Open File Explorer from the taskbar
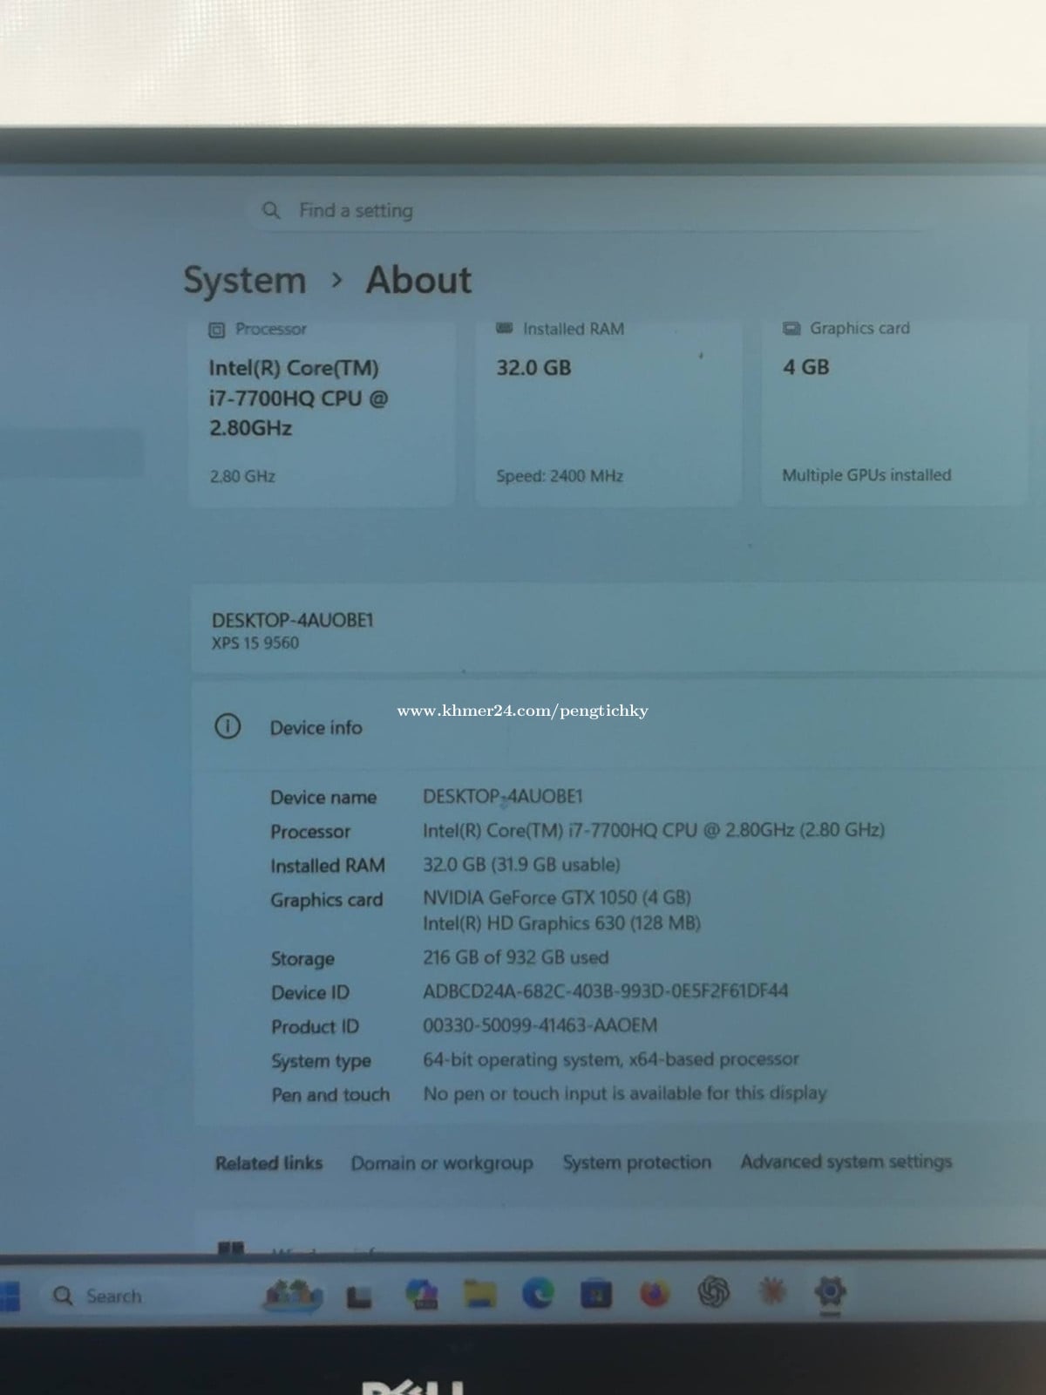The image size is (1046, 1395). coord(479,1295)
